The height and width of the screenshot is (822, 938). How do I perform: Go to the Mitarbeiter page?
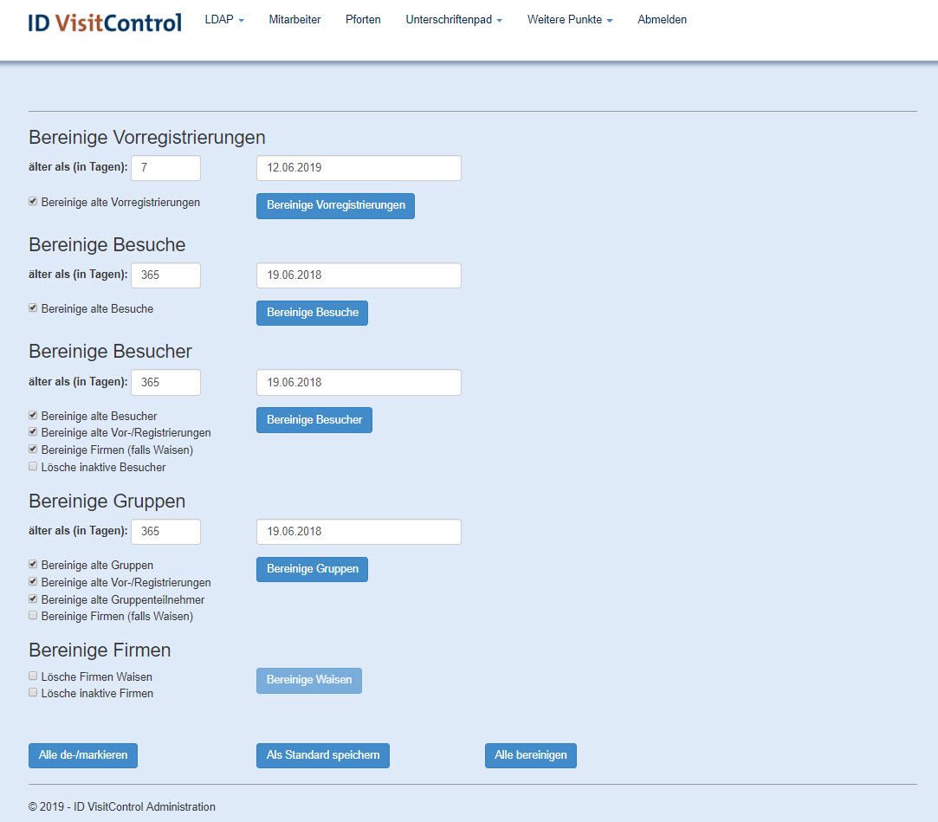tap(294, 20)
